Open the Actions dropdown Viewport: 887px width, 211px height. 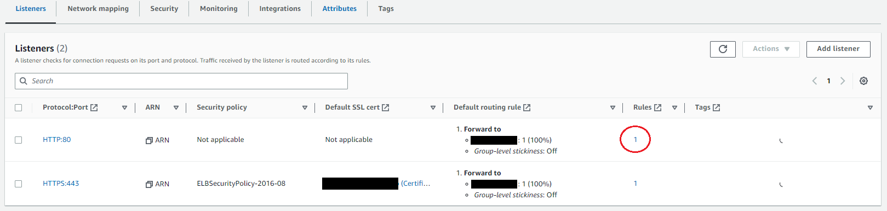click(771, 49)
